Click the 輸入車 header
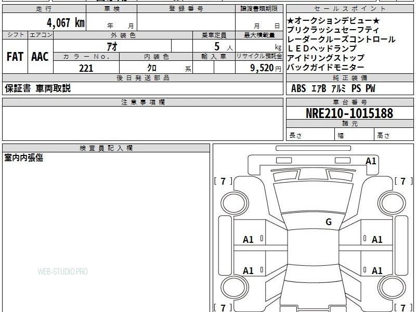Screen dimensions: 416x312 click(214, 57)
